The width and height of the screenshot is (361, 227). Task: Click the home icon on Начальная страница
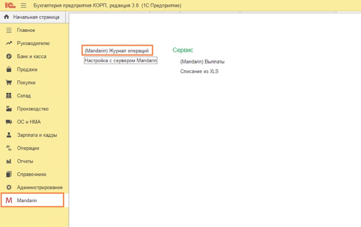click(6, 17)
